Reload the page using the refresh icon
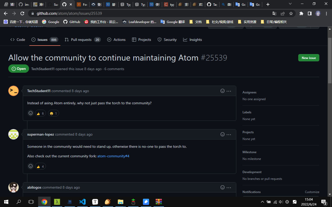 tap(22, 13)
